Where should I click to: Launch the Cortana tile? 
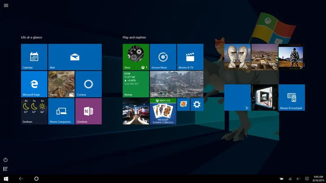click(x=89, y=84)
